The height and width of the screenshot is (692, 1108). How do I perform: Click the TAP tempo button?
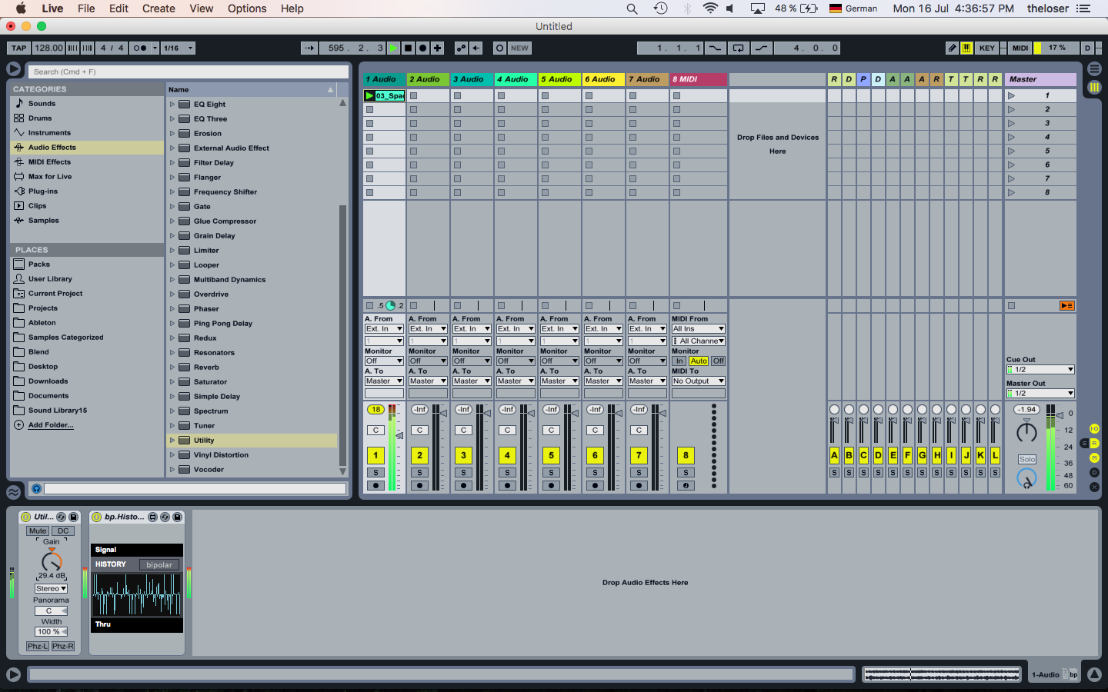[x=19, y=48]
